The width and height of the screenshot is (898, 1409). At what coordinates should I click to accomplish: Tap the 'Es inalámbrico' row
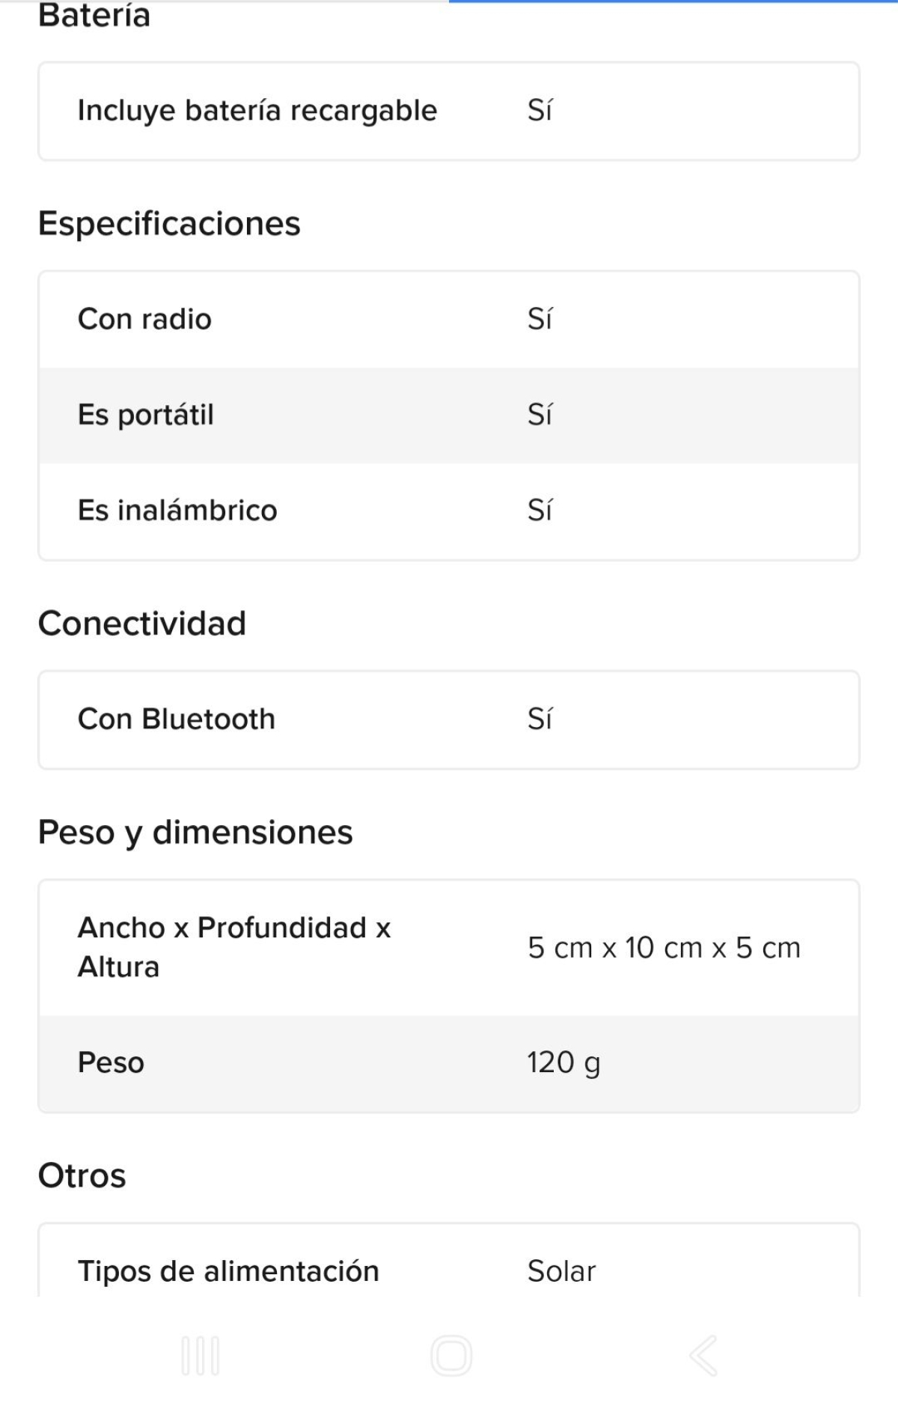click(449, 511)
